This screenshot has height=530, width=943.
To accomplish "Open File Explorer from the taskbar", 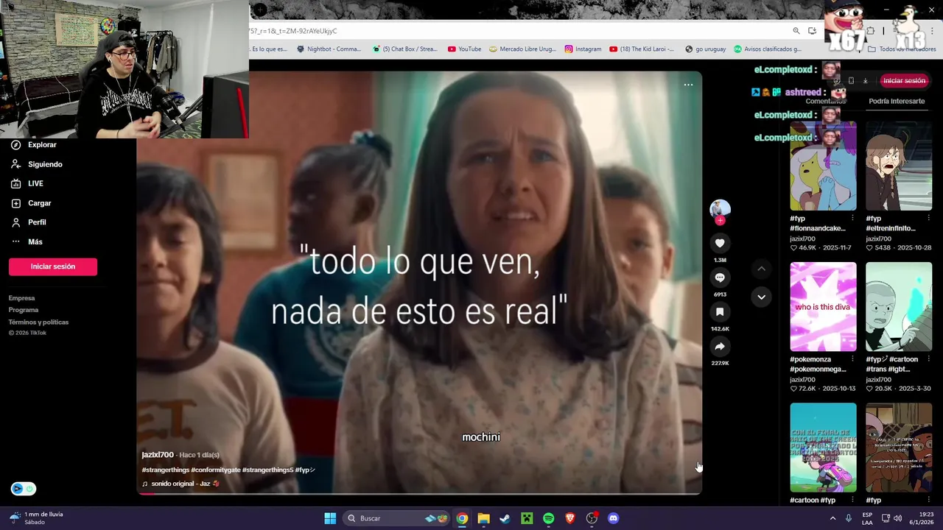I will coord(483,518).
